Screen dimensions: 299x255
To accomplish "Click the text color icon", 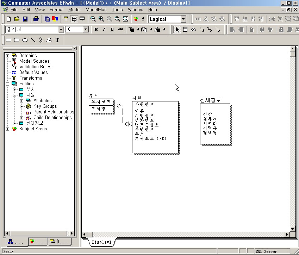I will 131,30.
